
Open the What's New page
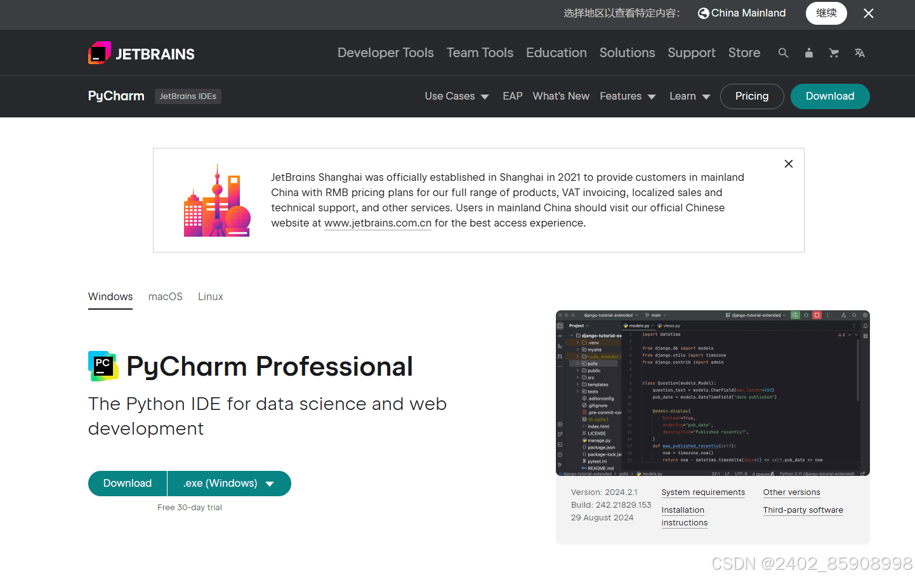561,96
